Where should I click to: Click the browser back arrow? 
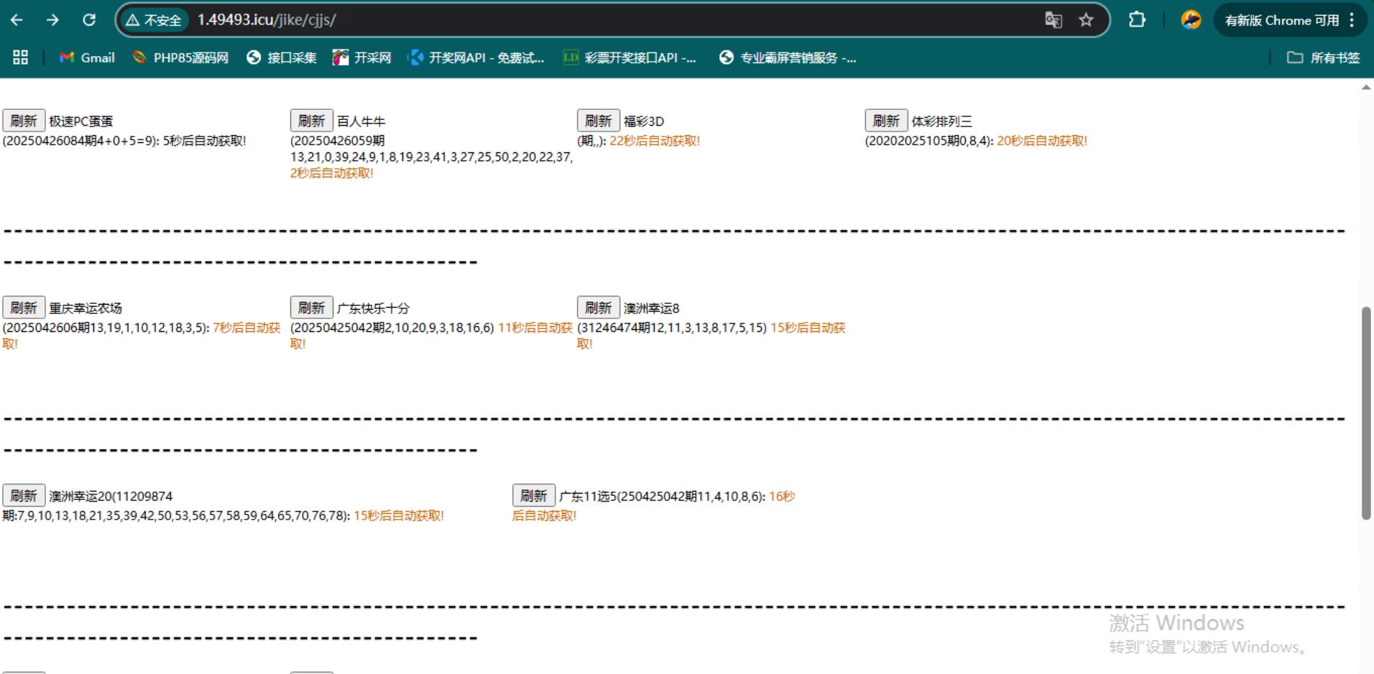pos(17,20)
